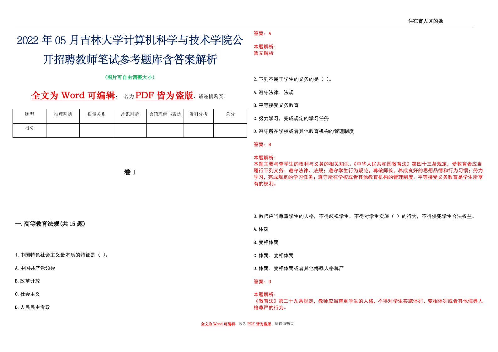
Task: Click the large red text PDF 皆为盗版
Action: tap(164, 95)
